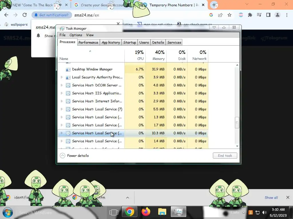
Task: Switch to the App history tab
Action: [111, 42]
